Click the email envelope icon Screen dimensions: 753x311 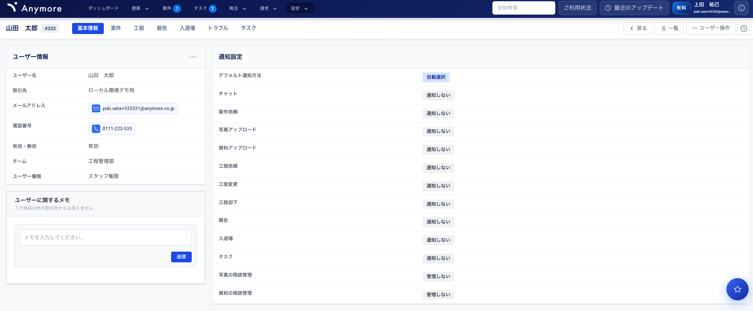(x=96, y=108)
